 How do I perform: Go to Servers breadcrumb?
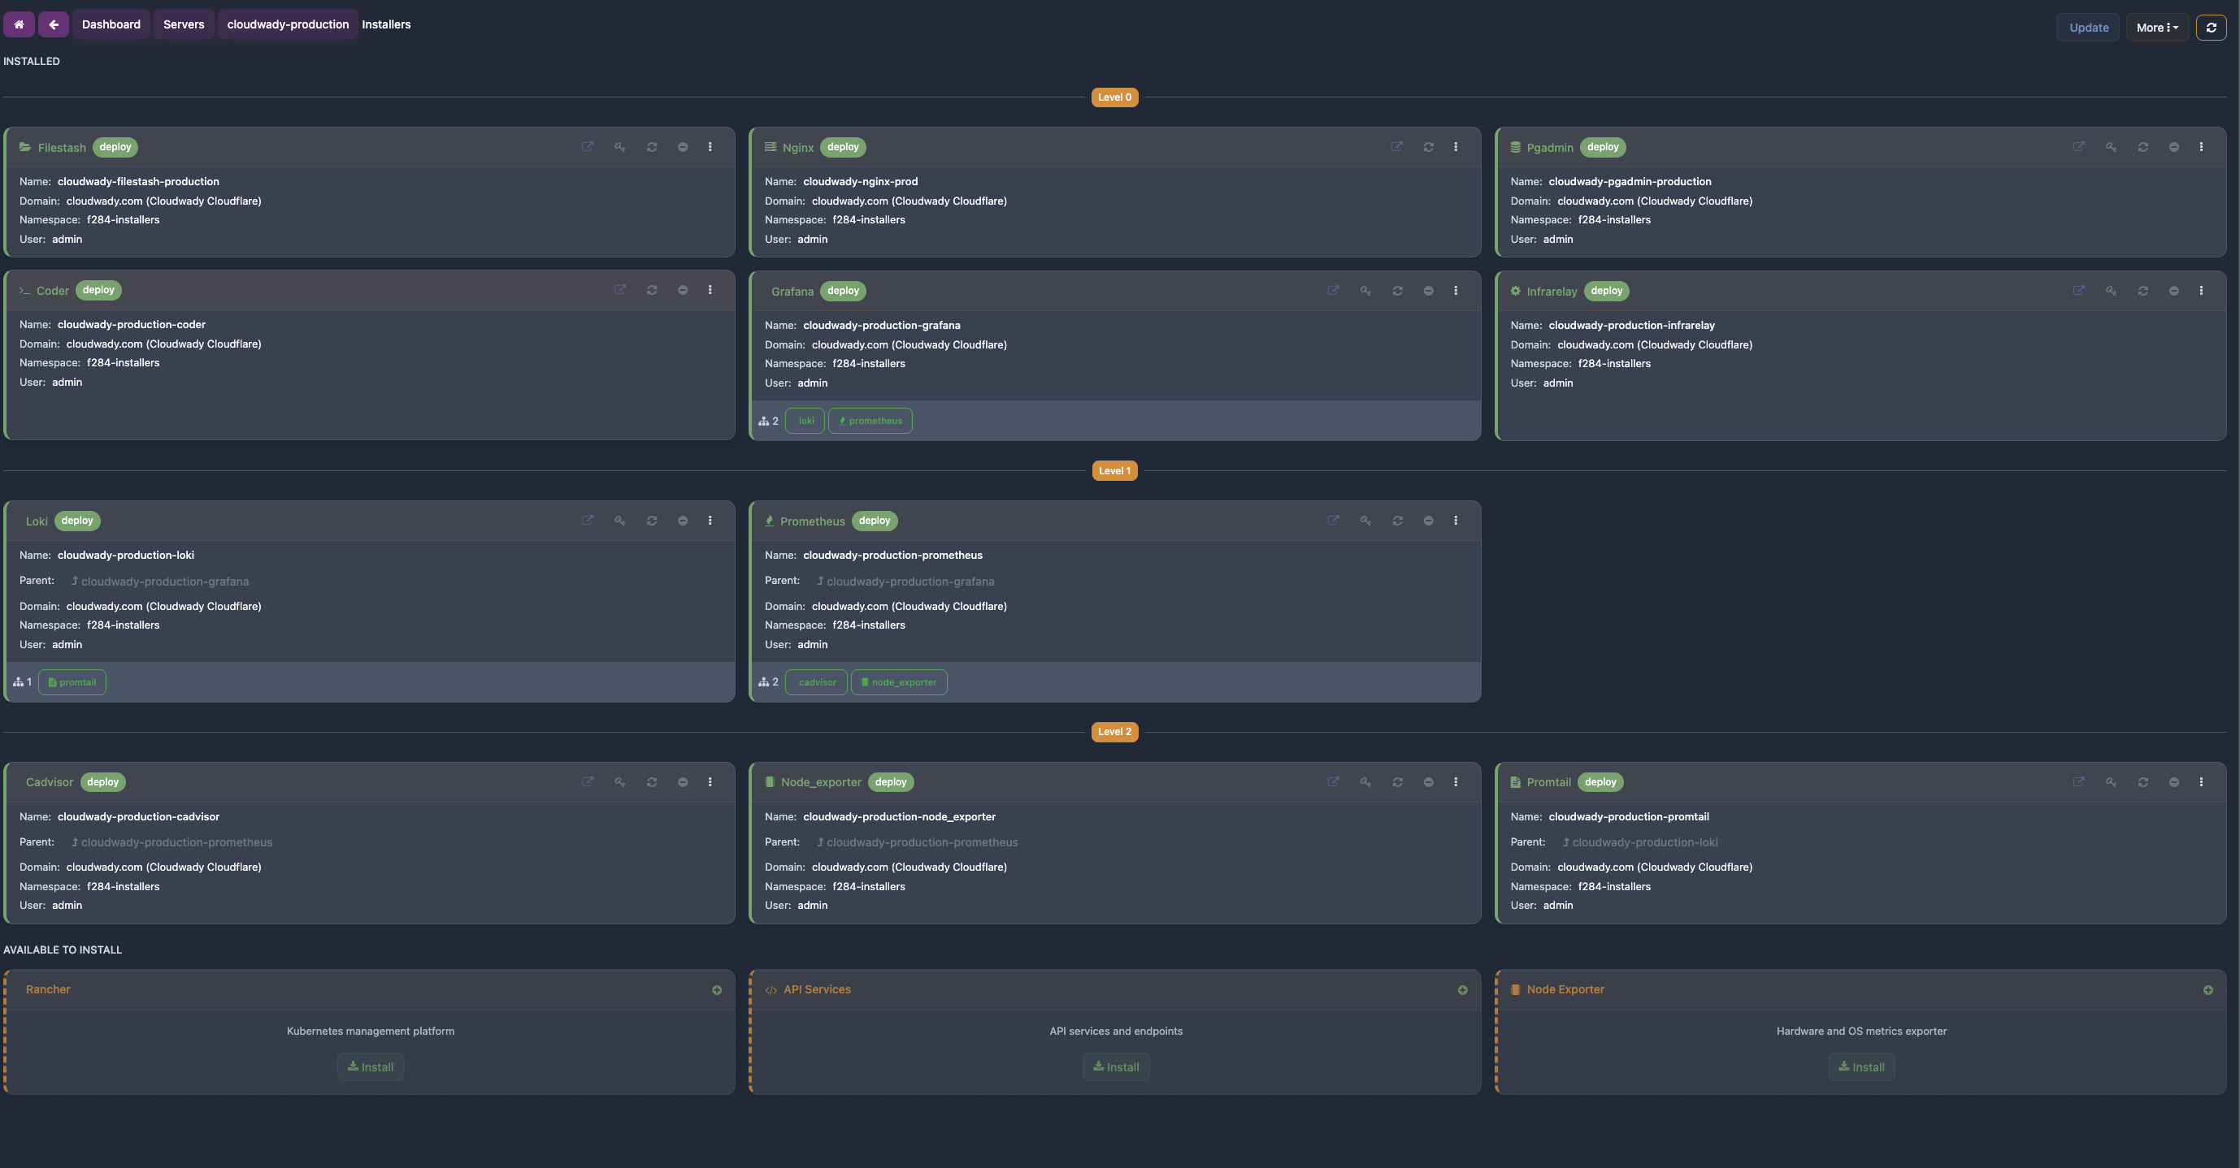[x=184, y=24]
